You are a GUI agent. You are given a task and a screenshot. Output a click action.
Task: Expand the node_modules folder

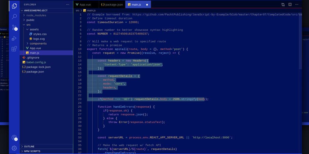point(36,15)
